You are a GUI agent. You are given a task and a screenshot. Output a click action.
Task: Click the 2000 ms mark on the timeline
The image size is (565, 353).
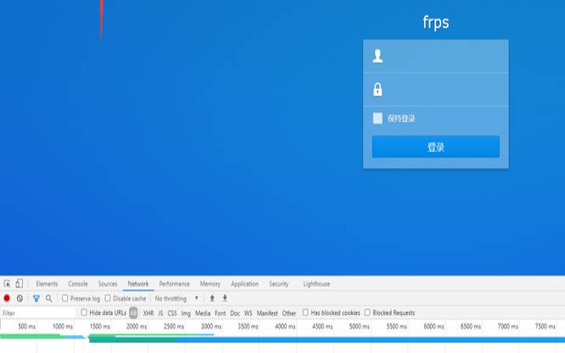(x=137, y=327)
